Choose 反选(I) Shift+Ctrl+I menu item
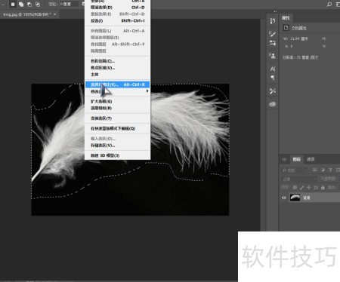This screenshot has width=340, height=282. [117, 20]
